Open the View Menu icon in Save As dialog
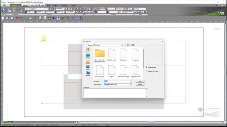This screenshot has height=127, width=227. [x=134, y=45]
